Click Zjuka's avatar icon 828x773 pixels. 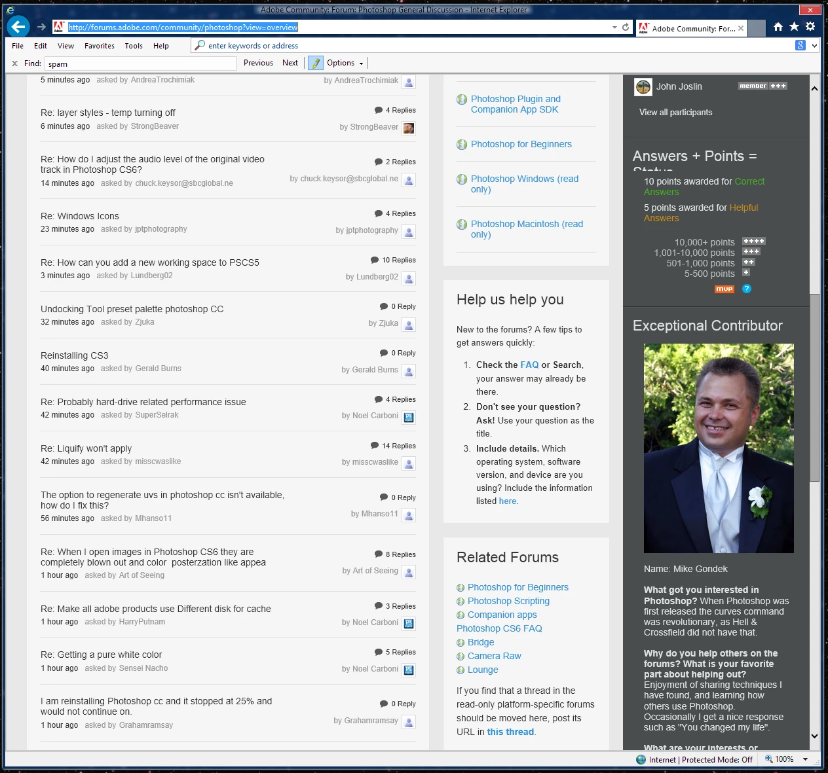pos(409,325)
